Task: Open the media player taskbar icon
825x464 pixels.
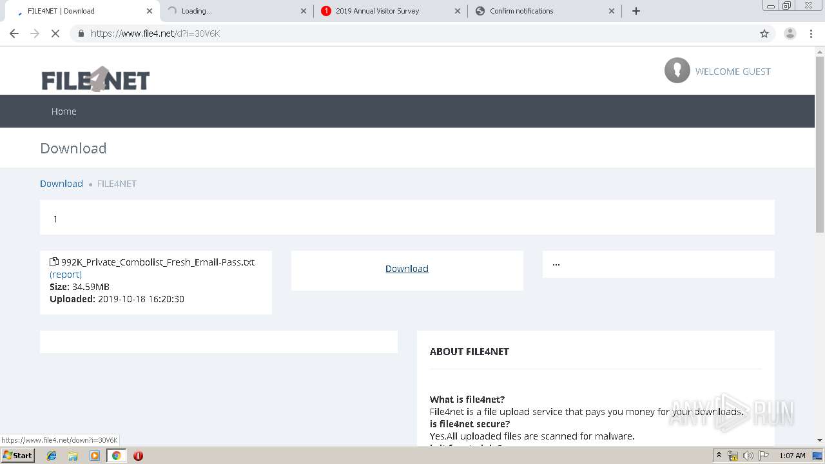Action: (95, 456)
